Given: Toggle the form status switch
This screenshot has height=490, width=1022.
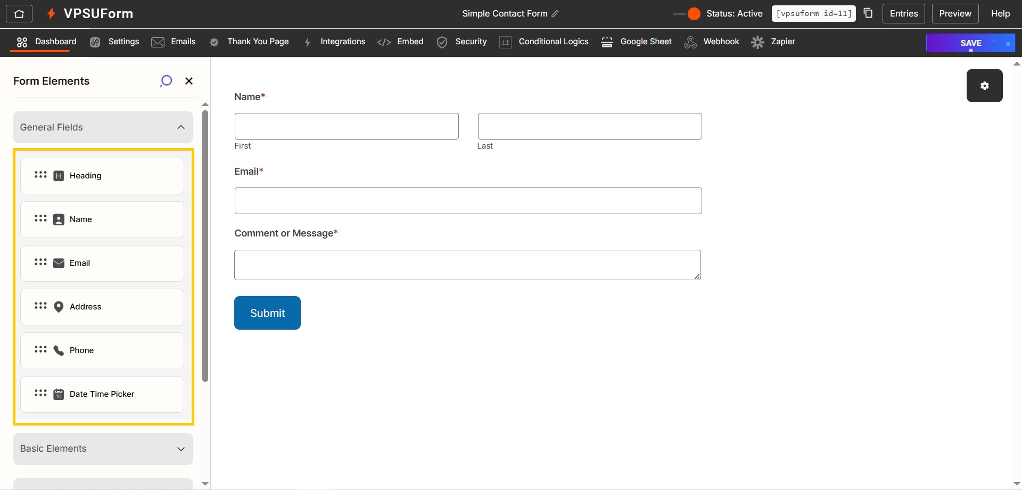Looking at the screenshot, I should [x=686, y=14].
